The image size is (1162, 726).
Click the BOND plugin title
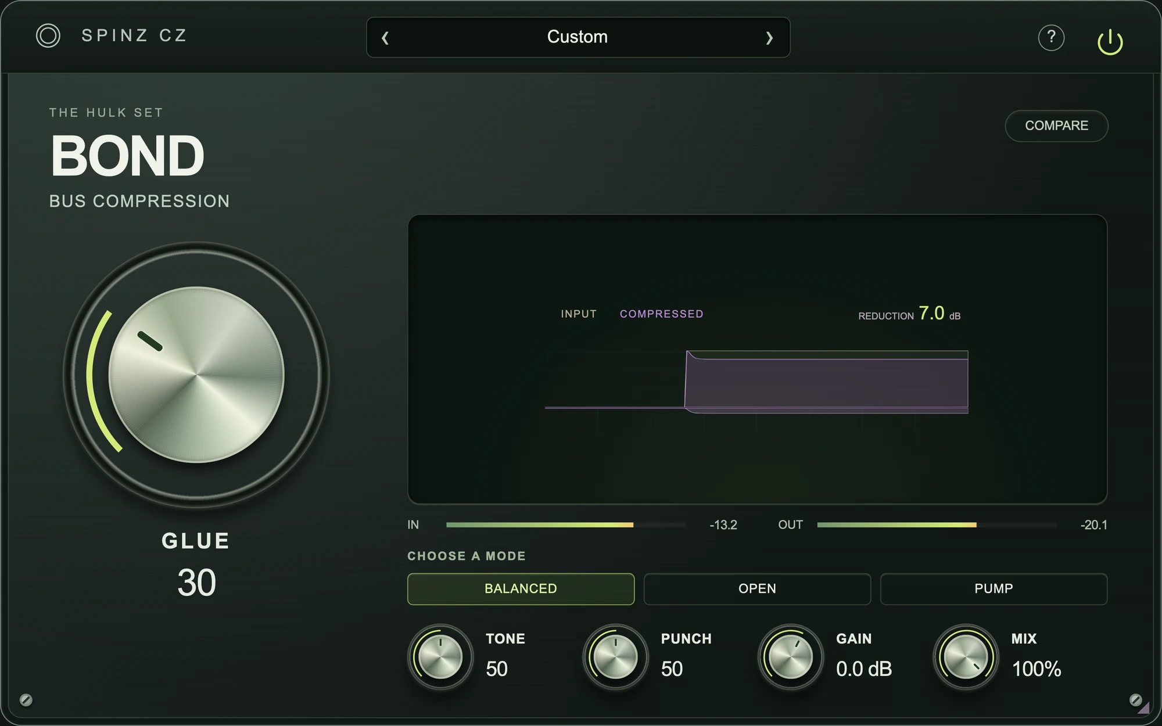(127, 156)
